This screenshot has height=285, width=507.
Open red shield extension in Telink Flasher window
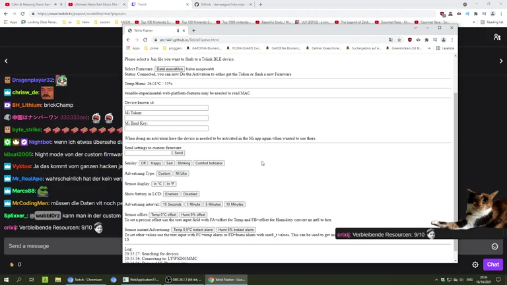(x=410, y=40)
